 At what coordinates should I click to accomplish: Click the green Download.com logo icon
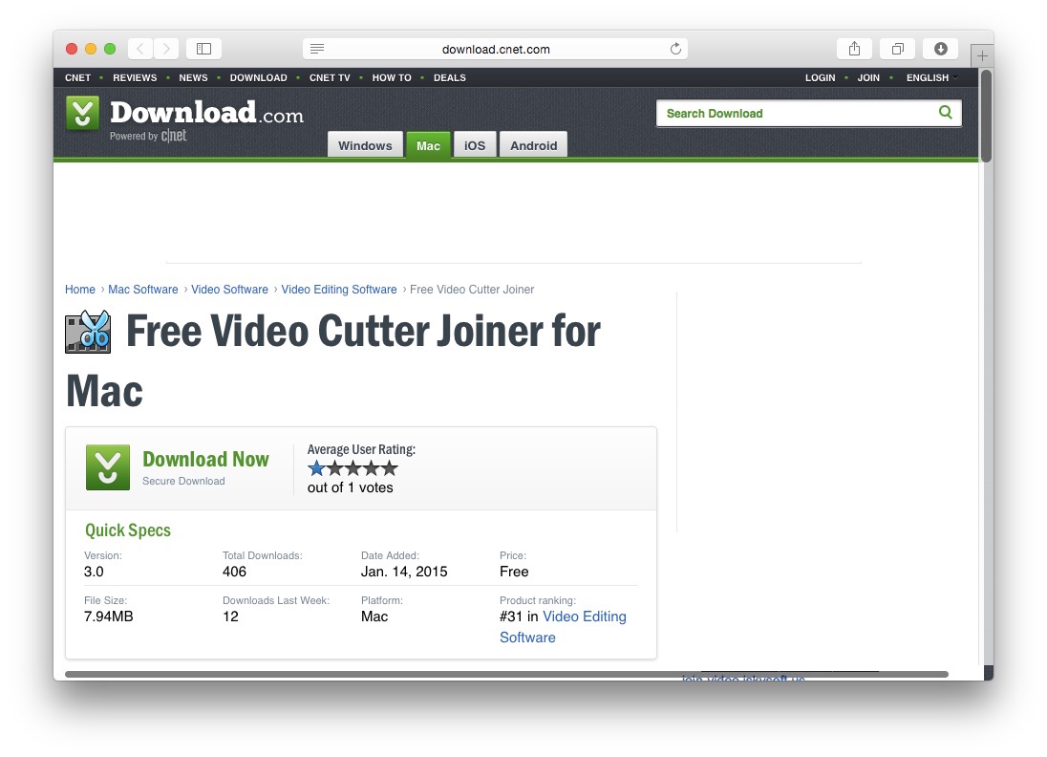(83, 113)
